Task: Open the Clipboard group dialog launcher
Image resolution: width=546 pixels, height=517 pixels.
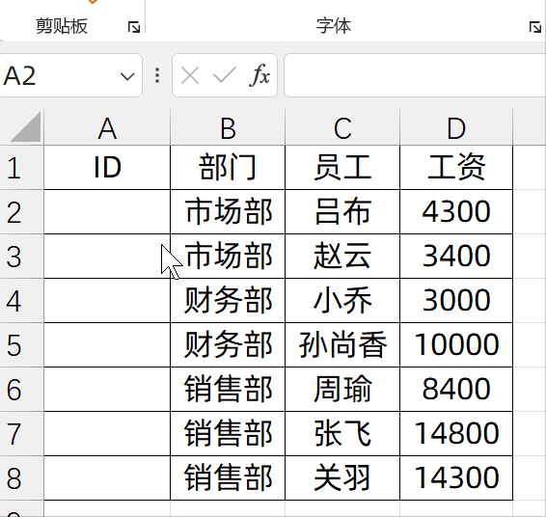Action: pyautogui.click(x=134, y=27)
